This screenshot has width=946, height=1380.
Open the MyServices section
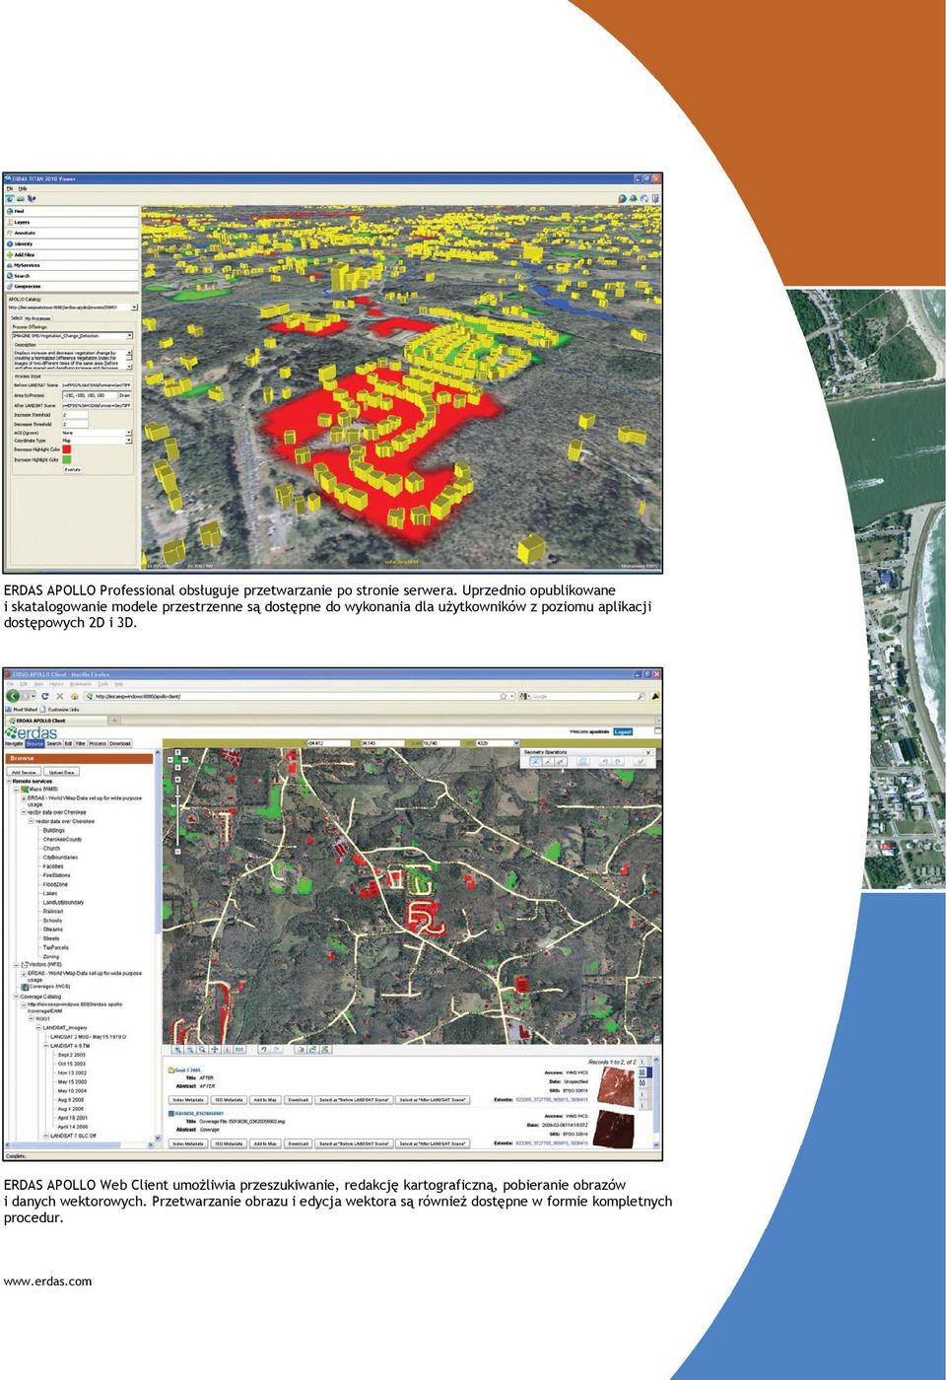[72, 265]
